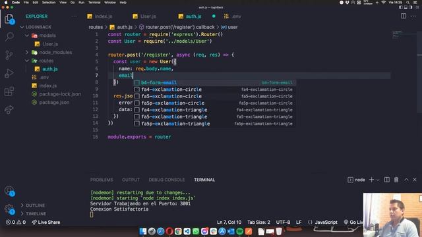Image resolution: width=422 pixels, height=237 pixels.
Task: Close the terminal panel
Action: click(x=415, y=180)
